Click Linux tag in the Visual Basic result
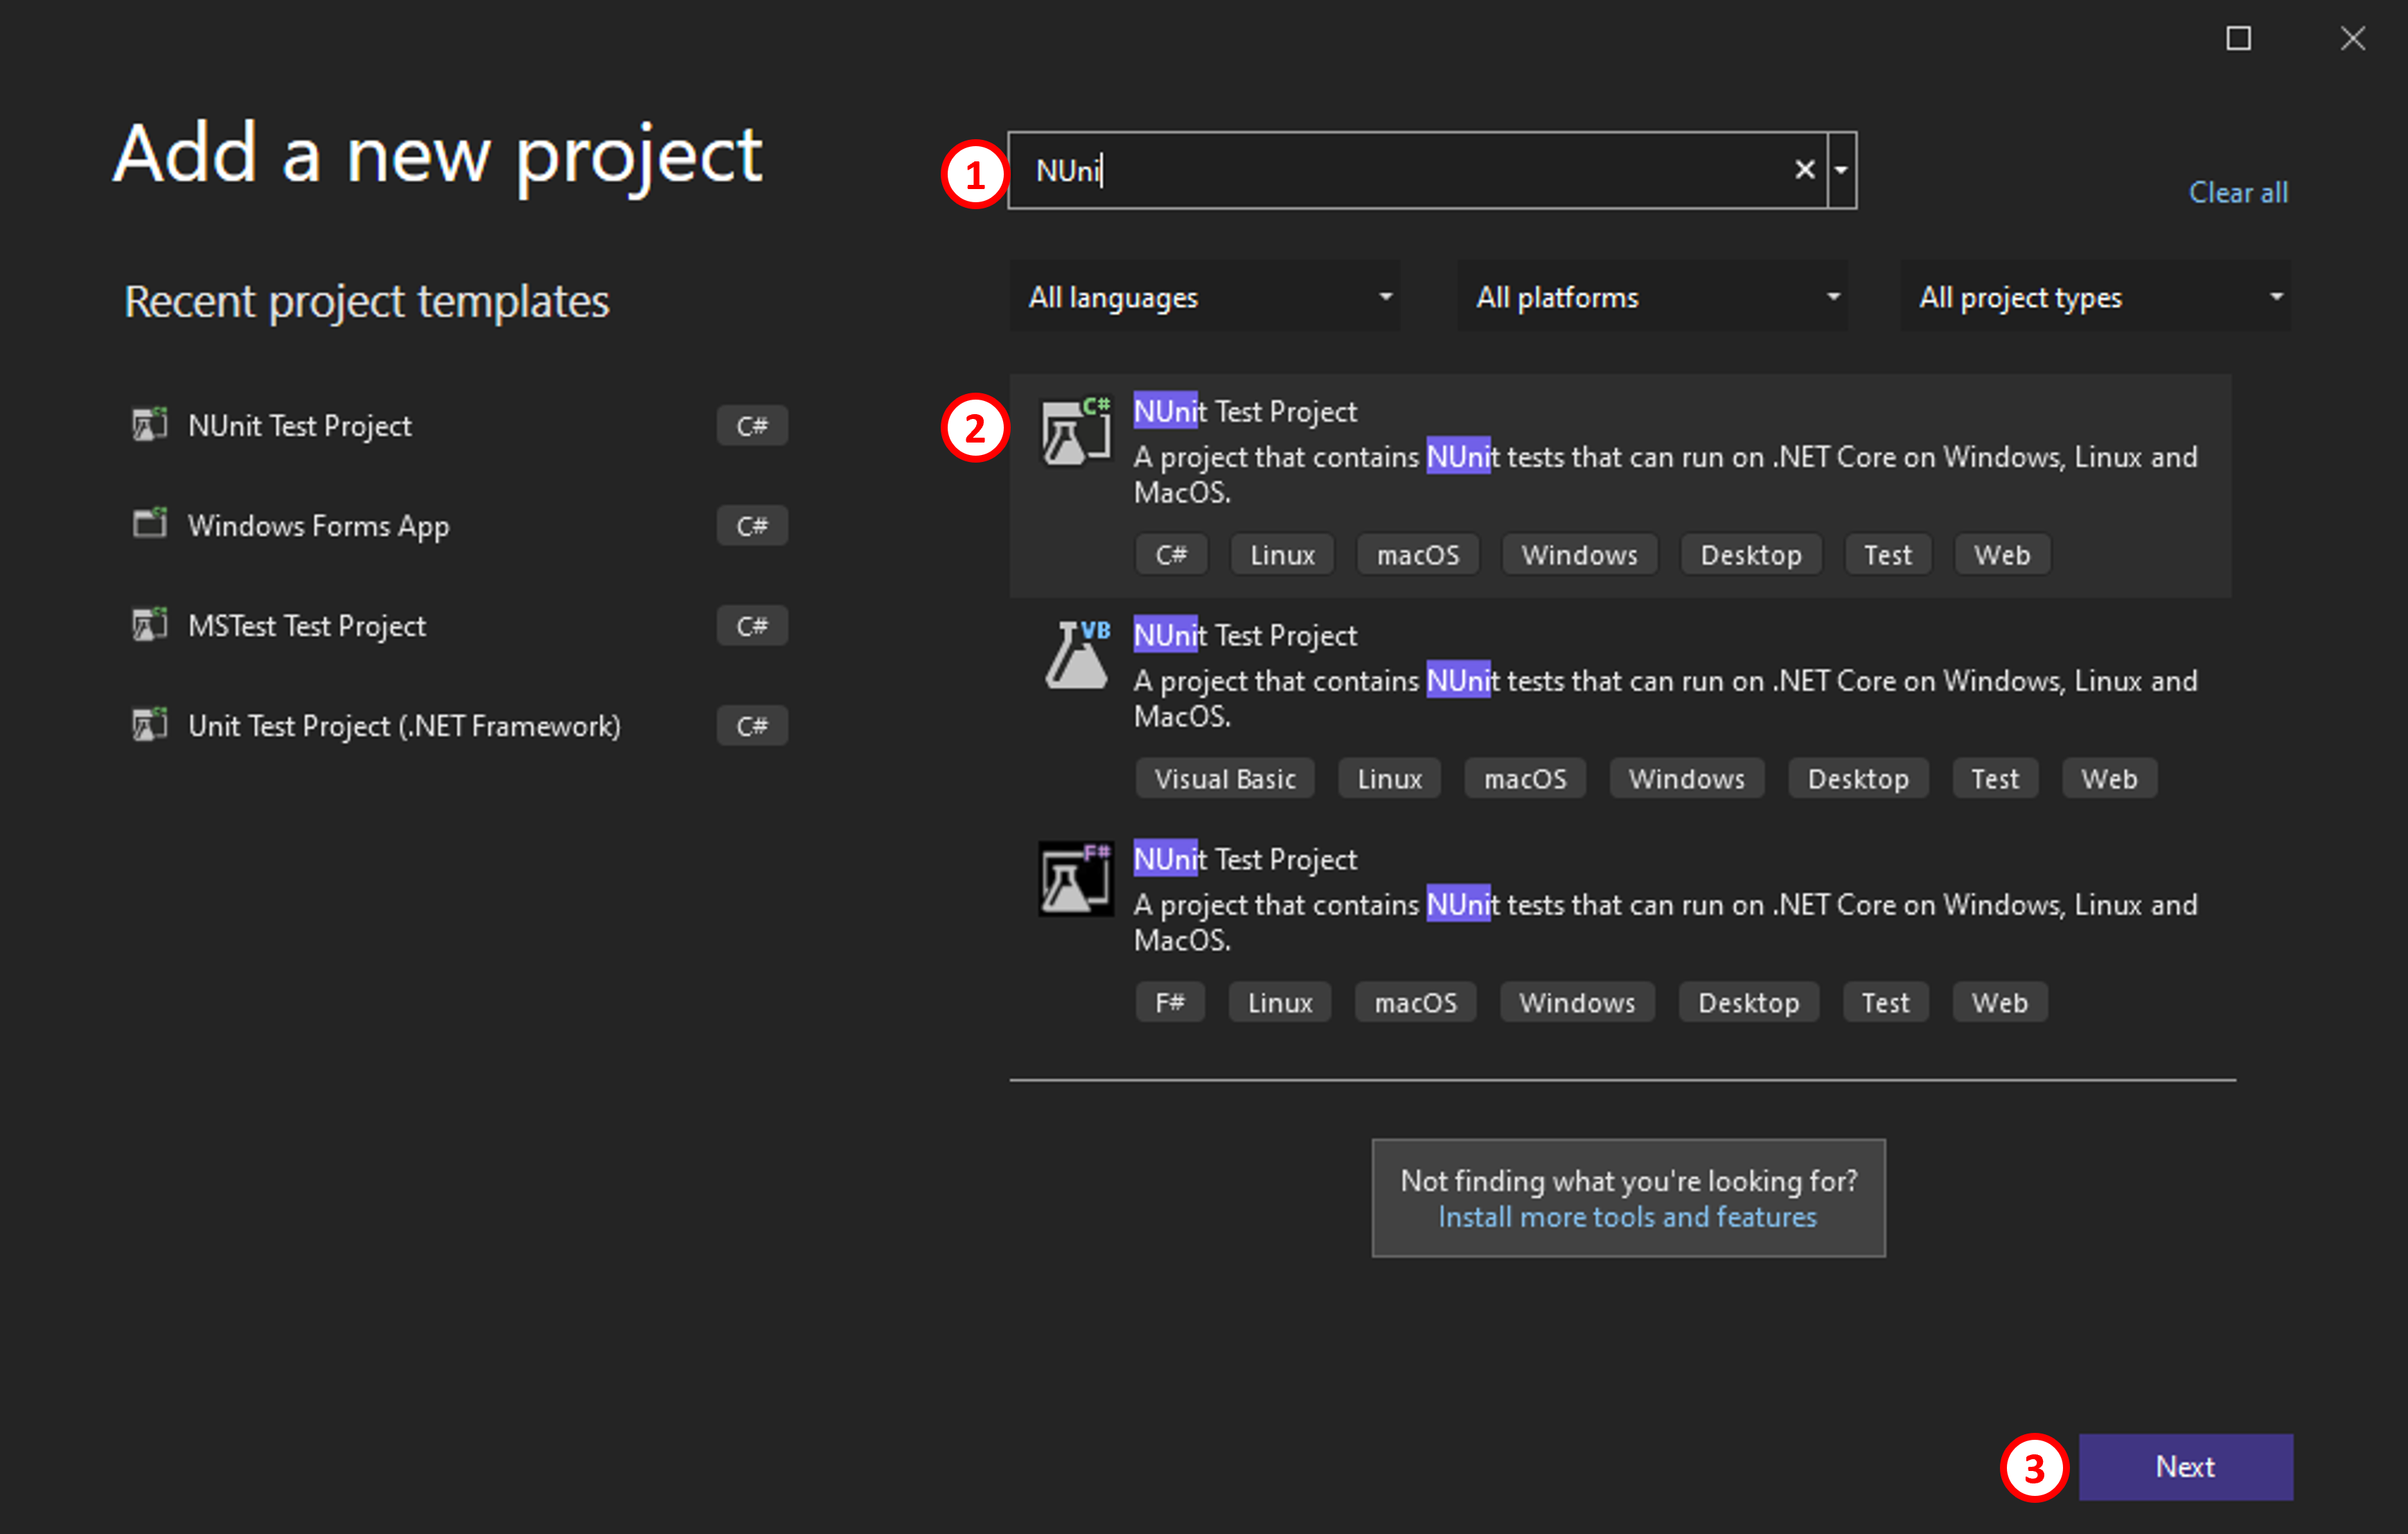 1389,778
